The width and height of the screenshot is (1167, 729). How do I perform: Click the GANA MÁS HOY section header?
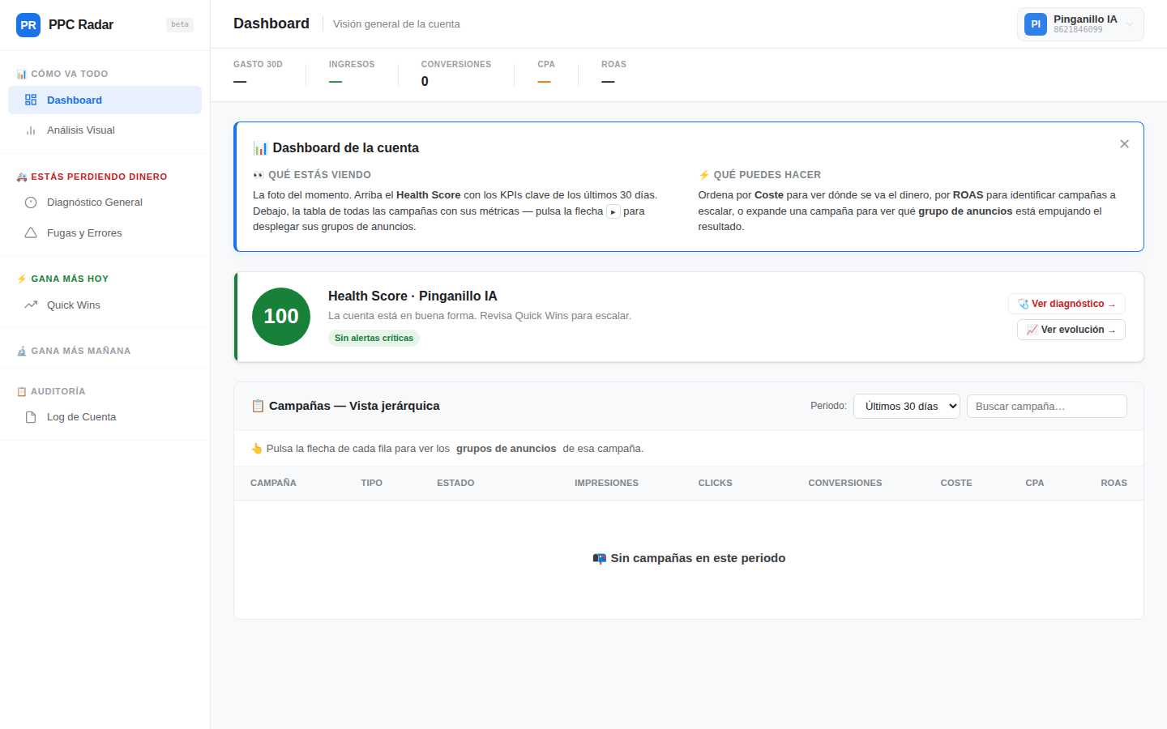point(62,279)
